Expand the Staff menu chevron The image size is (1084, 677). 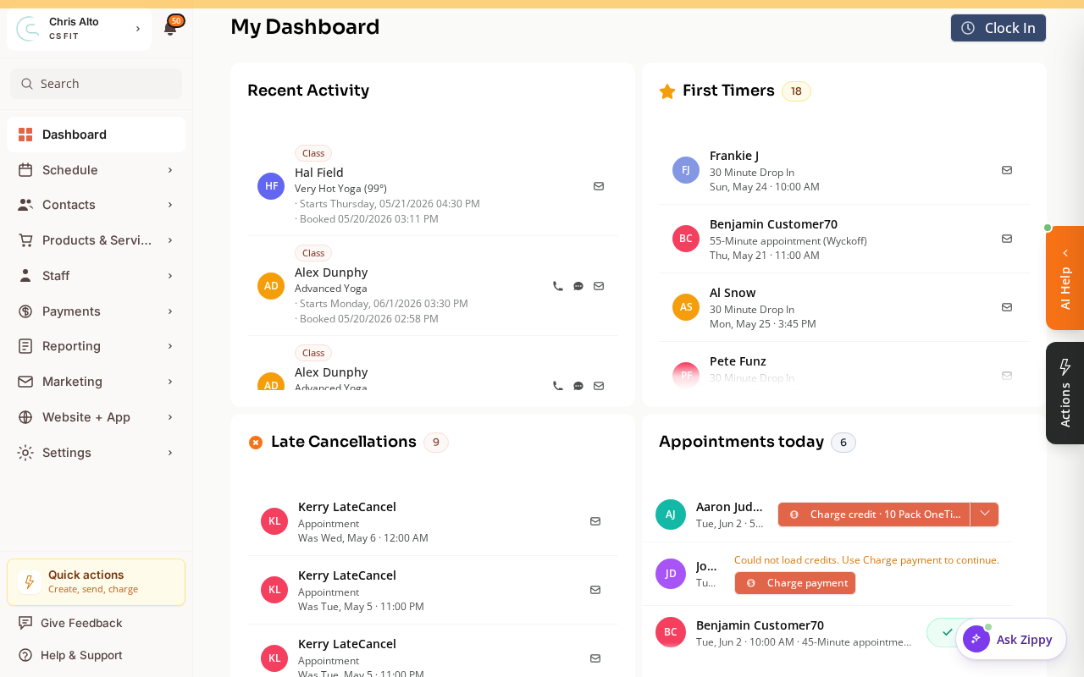(170, 276)
